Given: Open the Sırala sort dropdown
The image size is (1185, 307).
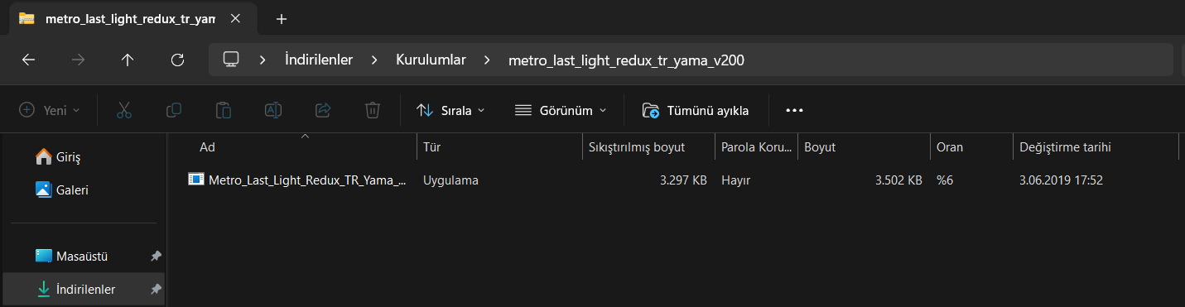Looking at the screenshot, I should [x=450, y=110].
